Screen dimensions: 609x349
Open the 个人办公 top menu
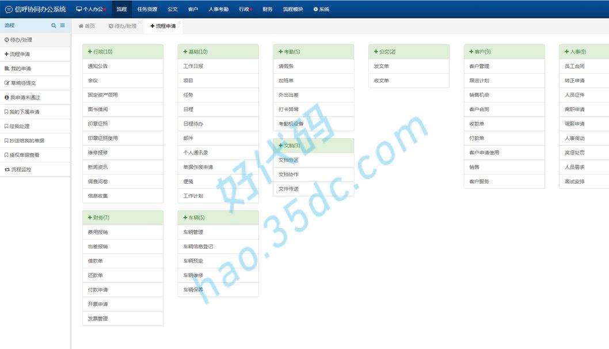pyautogui.click(x=91, y=9)
